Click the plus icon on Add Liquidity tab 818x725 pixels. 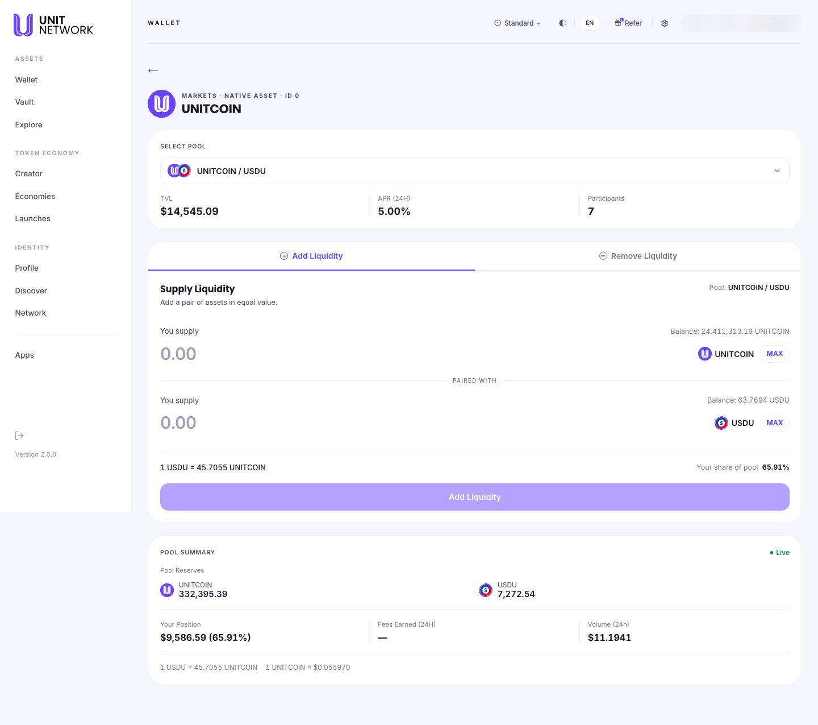pyautogui.click(x=284, y=256)
